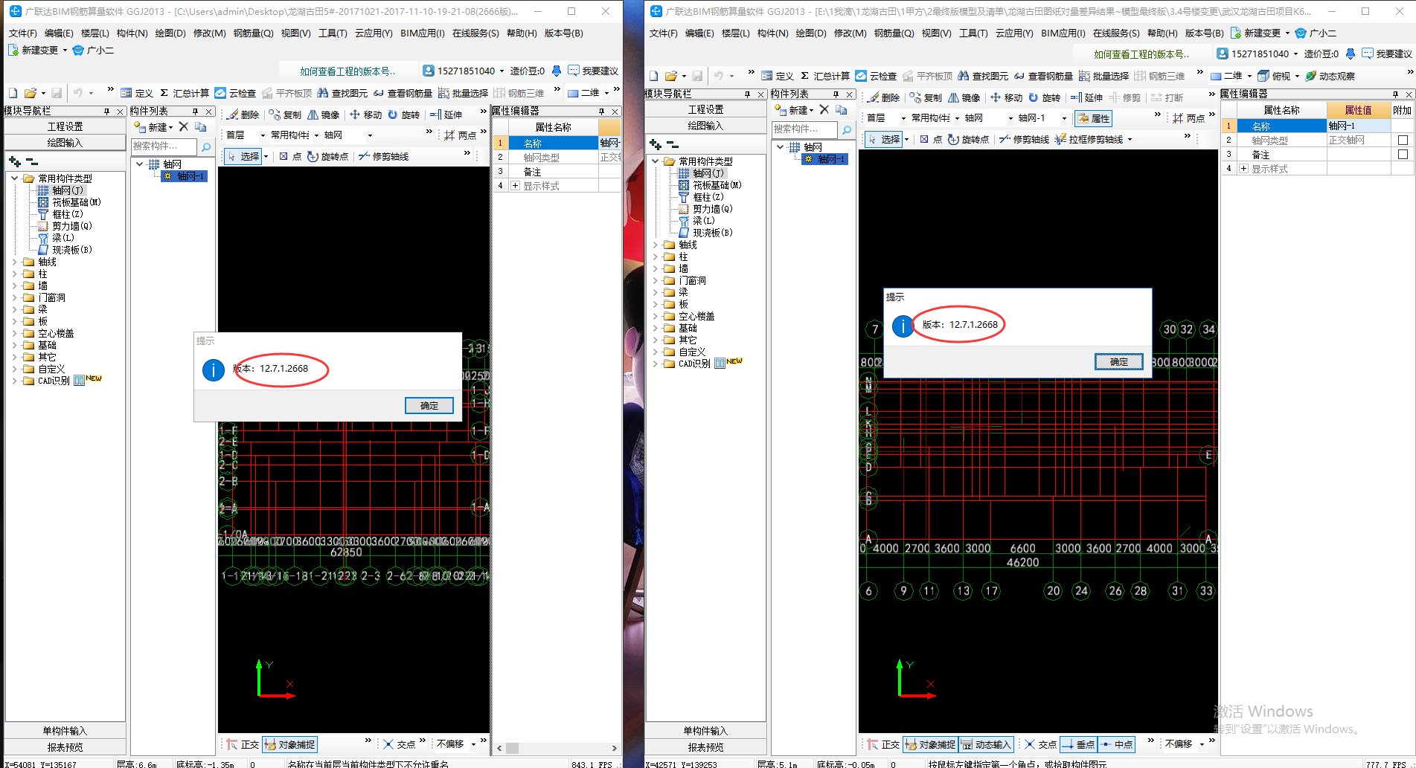This screenshot has height=768, width=1416.
Task: Open 工具(T) menu in right window
Action: point(973,33)
